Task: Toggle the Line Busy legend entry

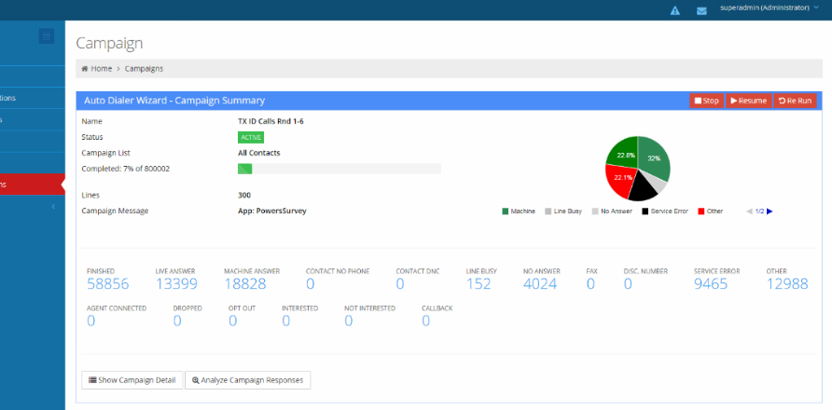Action: 562,212
